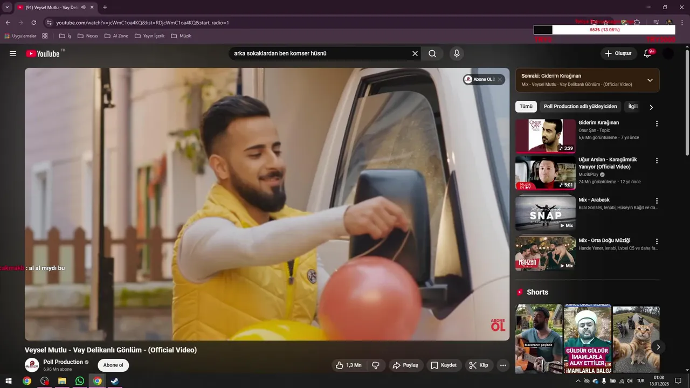Open the guitar player Short
This screenshot has width=690, height=388.
[539, 339]
